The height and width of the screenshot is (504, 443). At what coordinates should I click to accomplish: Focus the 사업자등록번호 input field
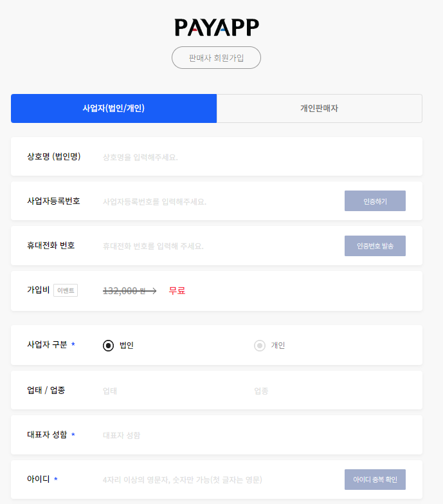tap(220, 201)
